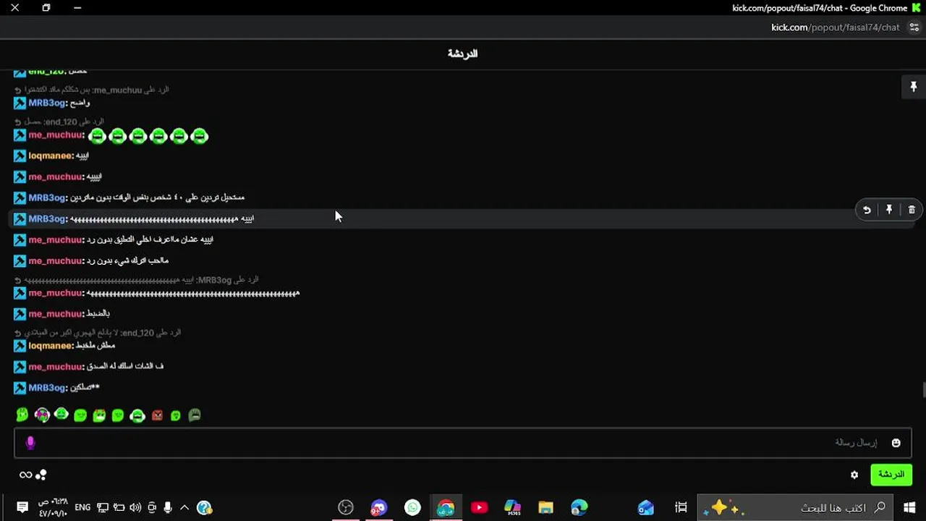Insert the first green emote in quick row
The width and height of the screenshot is (926, 521).
point(22,415)
